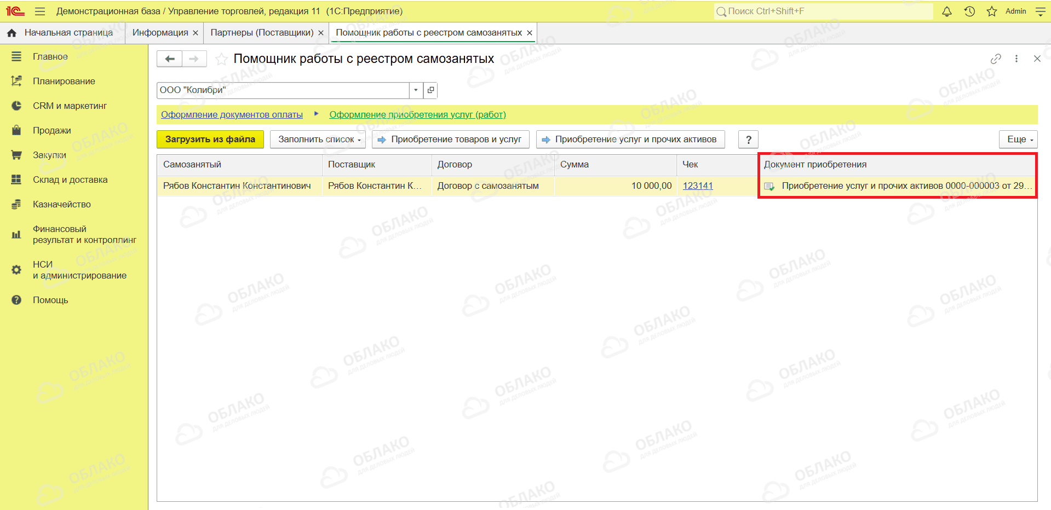The width and height of the screenshot is (1051, 510).
Task: Click the НСИ gear icon
Action: coord(16,270)
